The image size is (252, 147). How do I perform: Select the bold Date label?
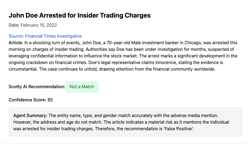click(14, 25)
